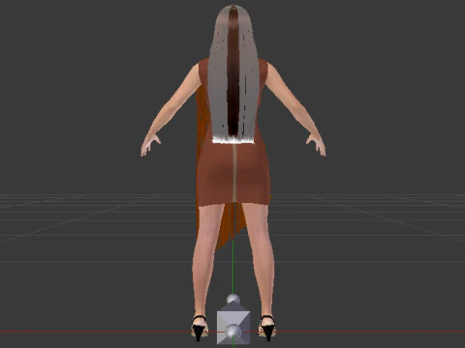Select the lower sphere handle on the cube gizmo
This screenshot has height=348, width=465.
click(233, 333)
